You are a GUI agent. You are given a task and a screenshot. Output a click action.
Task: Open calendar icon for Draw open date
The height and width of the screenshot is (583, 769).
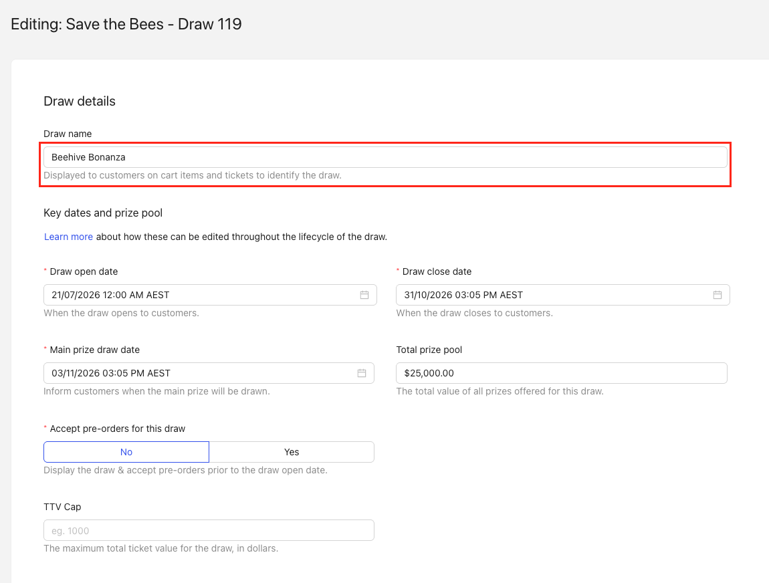pos(364,295)
